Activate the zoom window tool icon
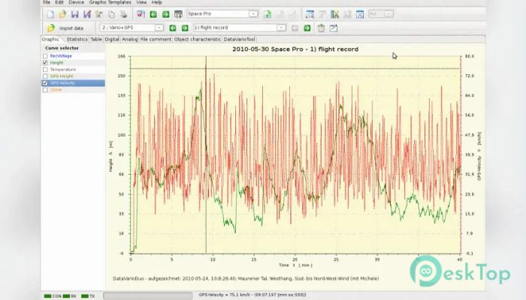The image size is (526, 300). (310, 14)
